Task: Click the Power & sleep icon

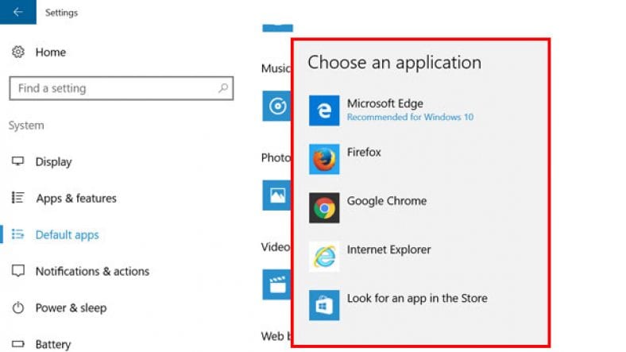Action: (x=18, y=308)
